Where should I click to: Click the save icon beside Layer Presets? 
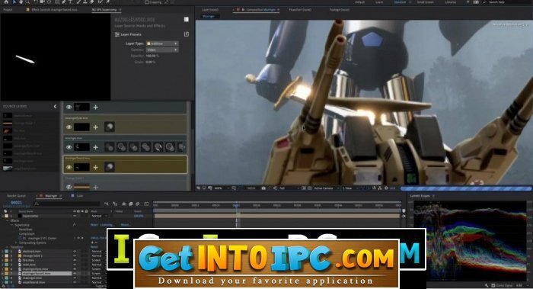click(x=187, y=34)
